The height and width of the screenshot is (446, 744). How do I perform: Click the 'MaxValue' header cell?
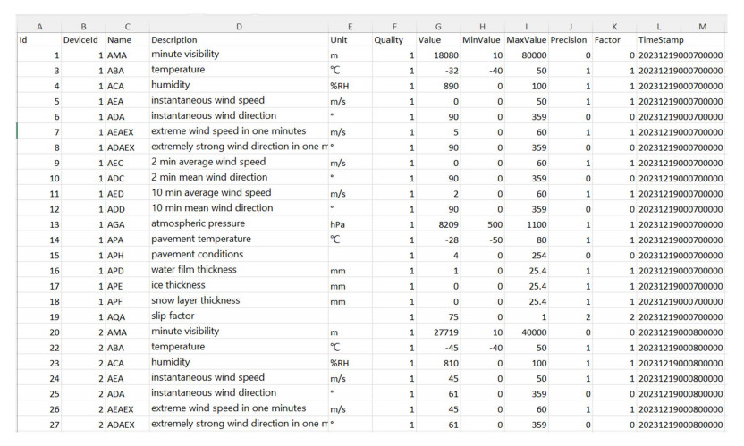[x=527, y=40]
